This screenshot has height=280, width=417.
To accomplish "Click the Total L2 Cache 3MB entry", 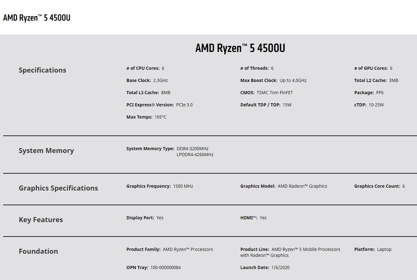I will [376, 80].
